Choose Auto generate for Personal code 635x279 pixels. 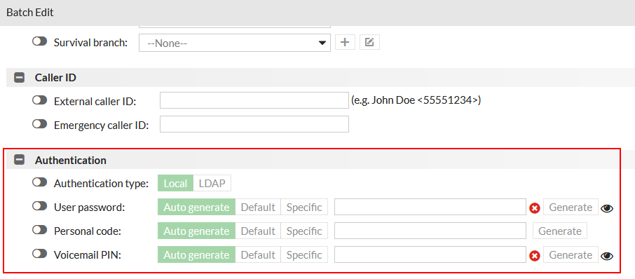(196, 231)
